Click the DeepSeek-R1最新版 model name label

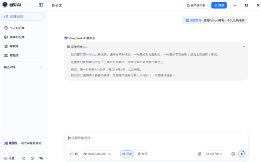click(82, 38)
